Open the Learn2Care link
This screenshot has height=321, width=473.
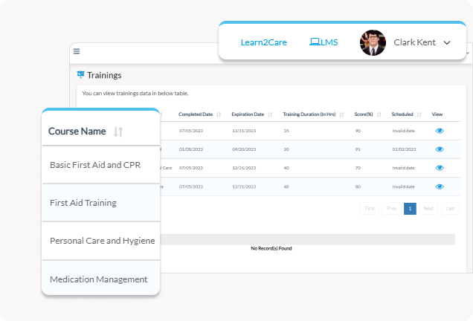pos(264,42)
